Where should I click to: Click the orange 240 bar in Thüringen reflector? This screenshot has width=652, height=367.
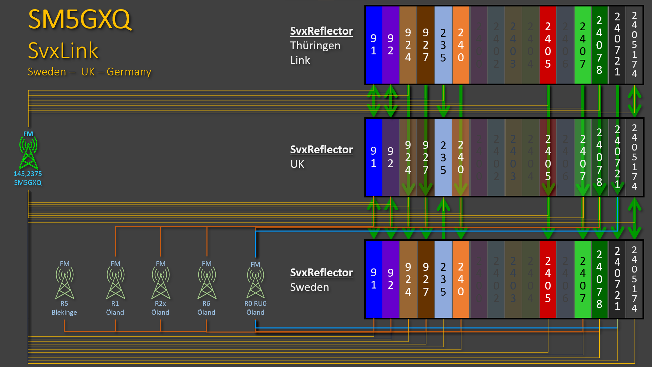461,45
